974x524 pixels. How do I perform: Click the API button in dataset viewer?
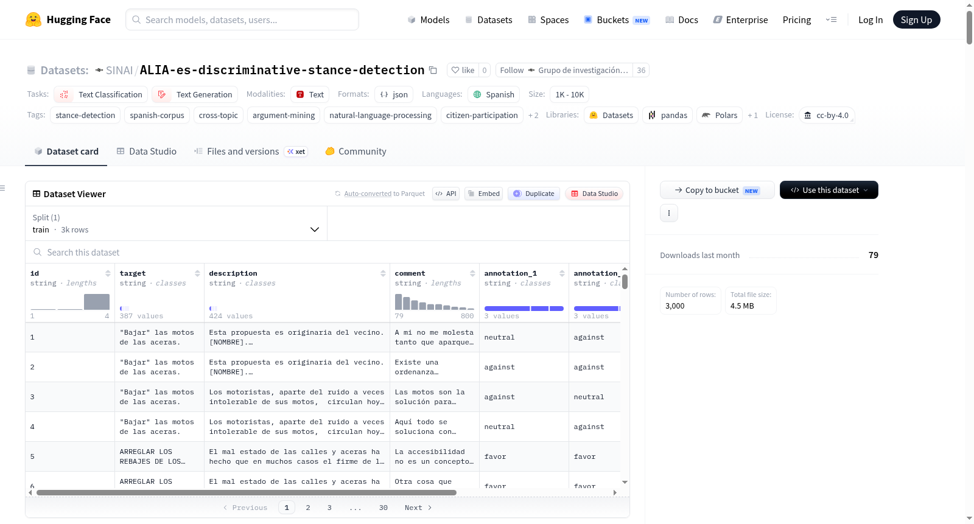pos(446,194)
